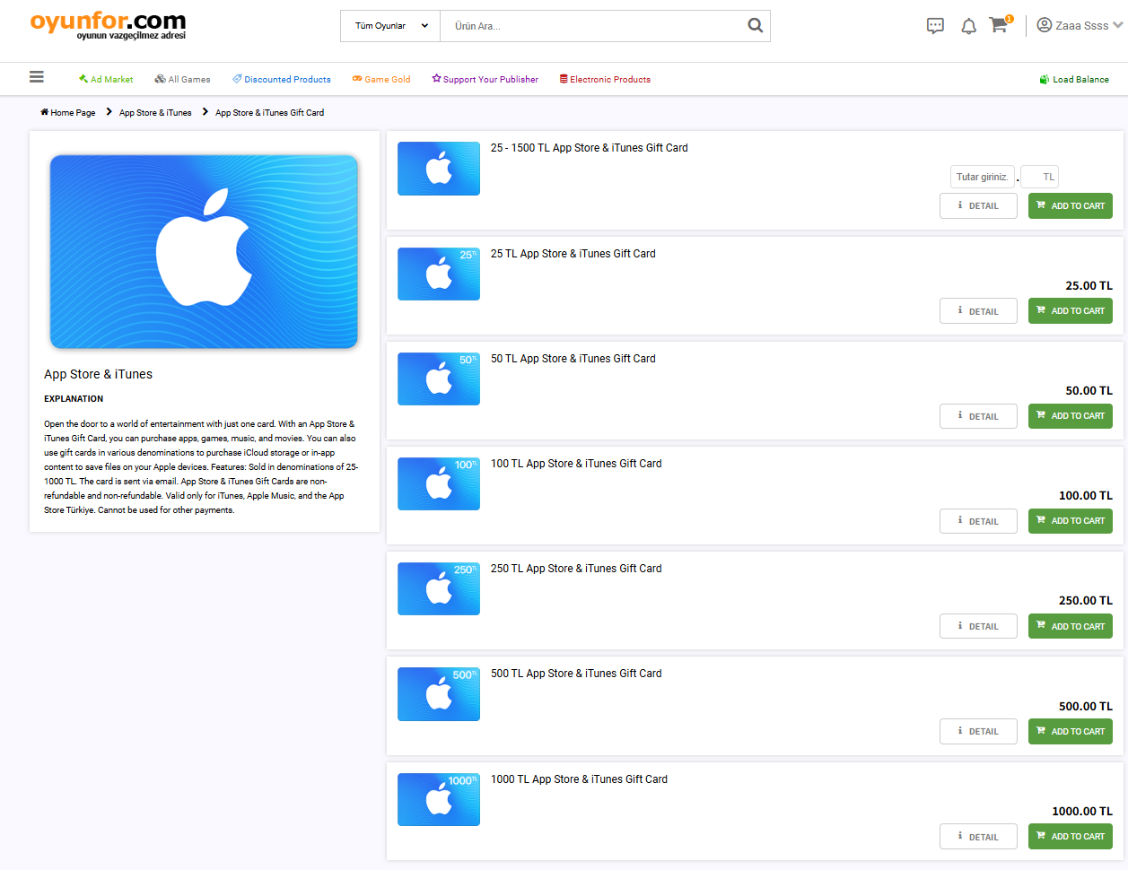Open the notifications bell

968,26
